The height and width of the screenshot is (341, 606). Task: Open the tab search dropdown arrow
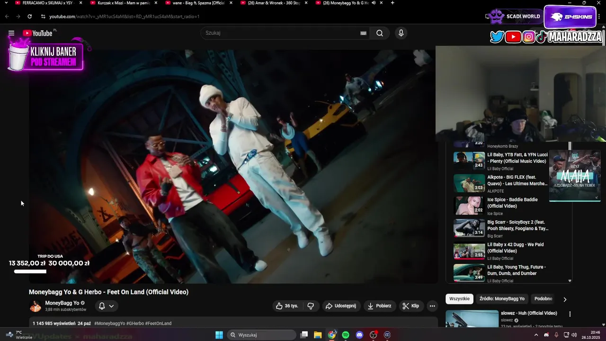(x=6, y=3)
